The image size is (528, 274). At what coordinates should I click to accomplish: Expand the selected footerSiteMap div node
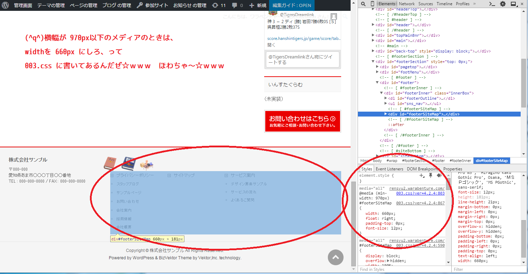(x=386, y=114)
